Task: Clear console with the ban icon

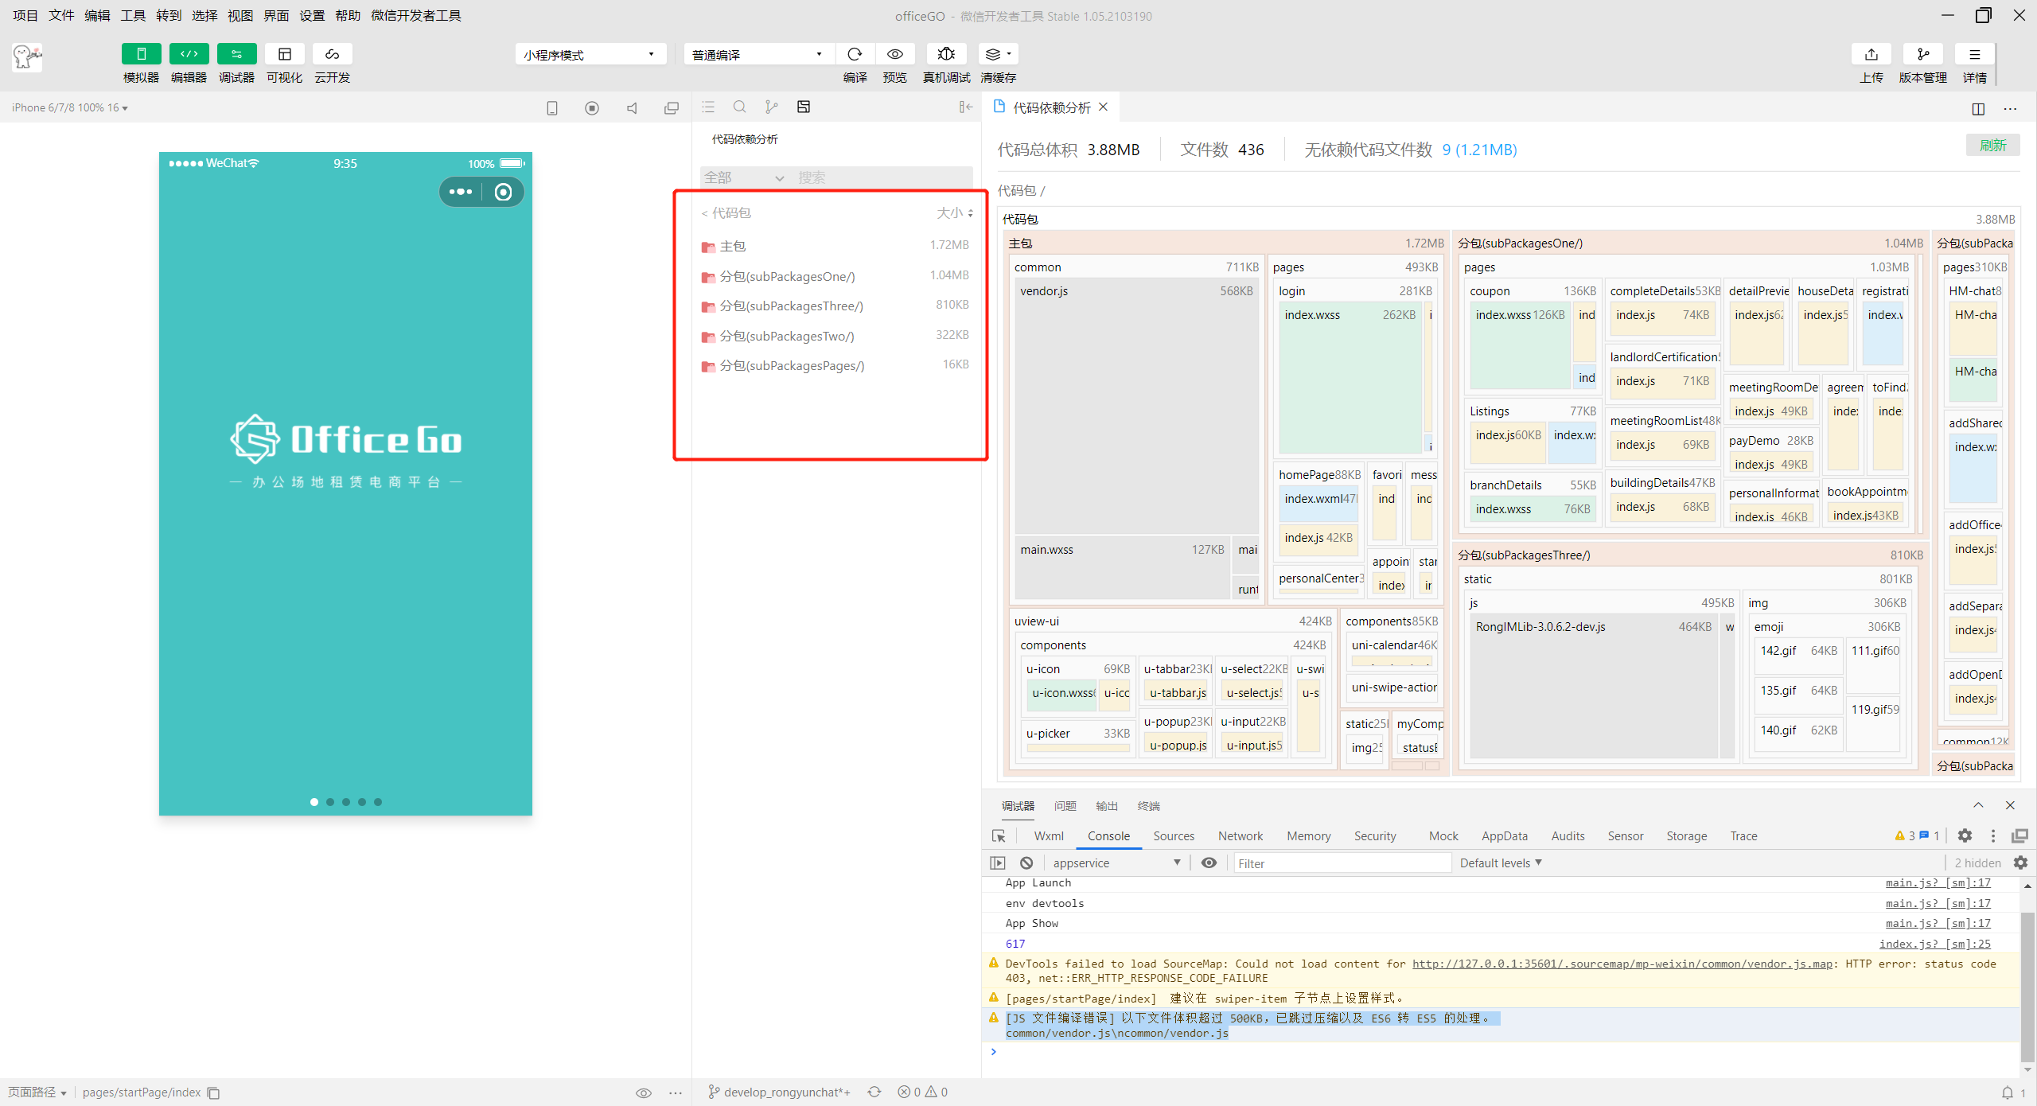Action: [1026, 863]
